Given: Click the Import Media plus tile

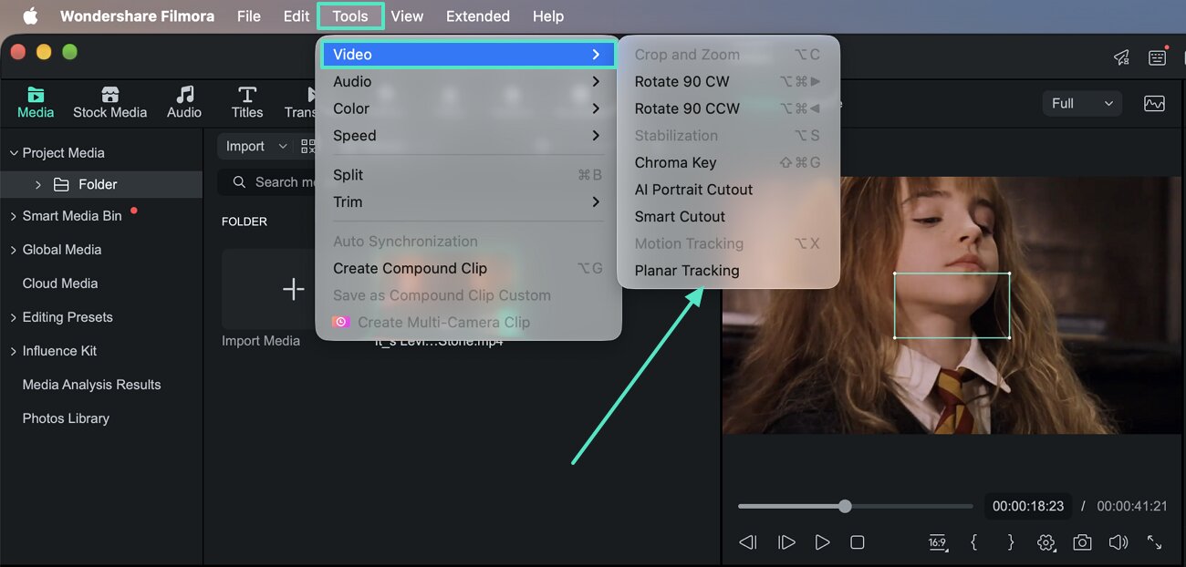Looking at the screenshot, I should point(293,290).
